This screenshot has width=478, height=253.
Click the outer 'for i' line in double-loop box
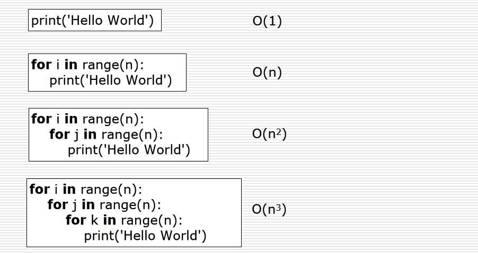point(88,119)
